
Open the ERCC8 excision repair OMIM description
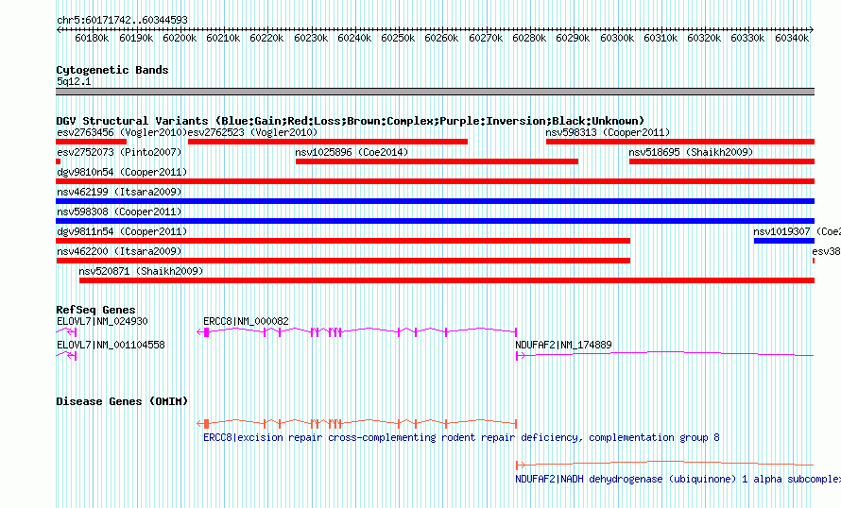point(461,438)
